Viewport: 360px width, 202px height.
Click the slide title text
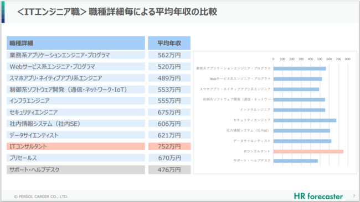tap(117, 12)
